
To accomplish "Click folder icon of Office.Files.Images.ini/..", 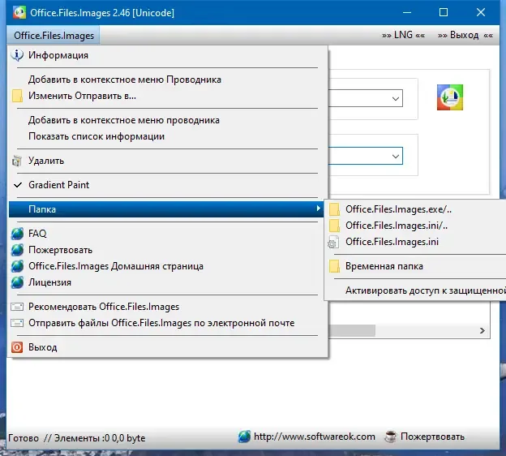I will 334,226.
